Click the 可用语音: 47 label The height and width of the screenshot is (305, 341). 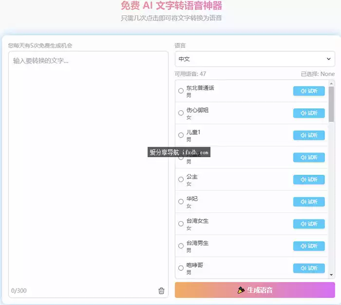(x=190, y=74)
